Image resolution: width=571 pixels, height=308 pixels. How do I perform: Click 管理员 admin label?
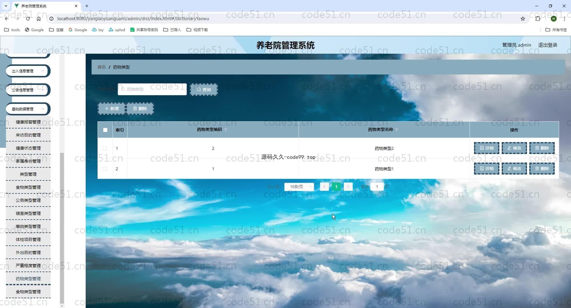point(516,45)
